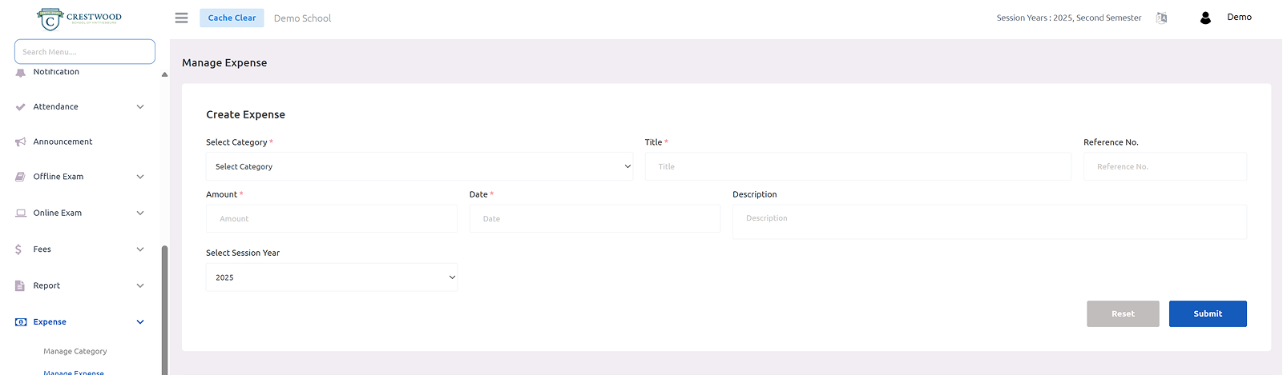Collapse the Expense menu section
Screen dimensions: 1283x375
140,322
